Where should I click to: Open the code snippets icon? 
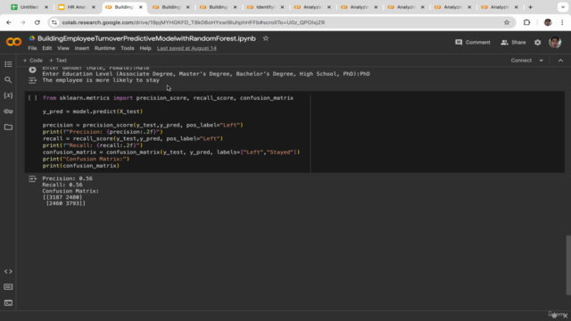coord(8,271)
